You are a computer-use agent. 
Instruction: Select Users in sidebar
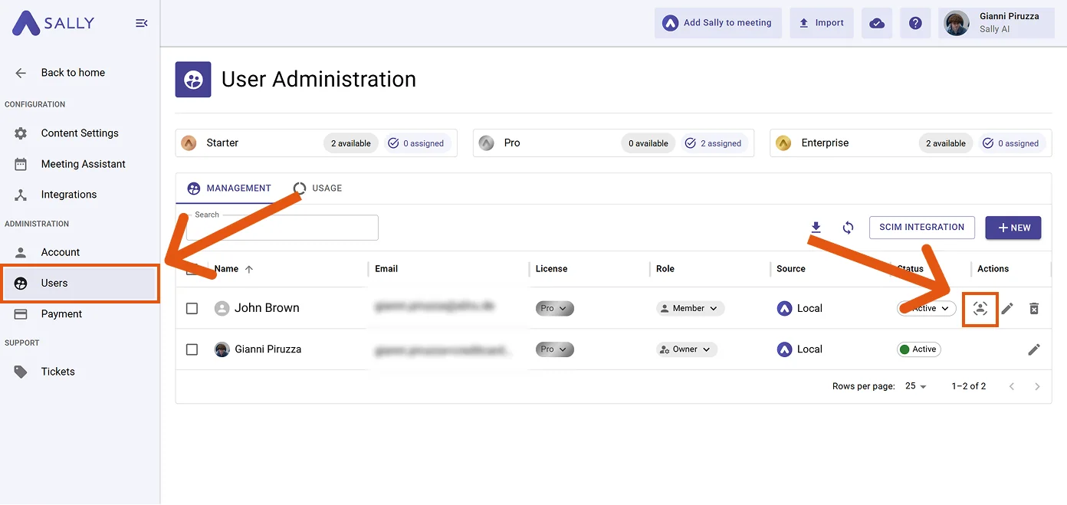pos(80,283)
